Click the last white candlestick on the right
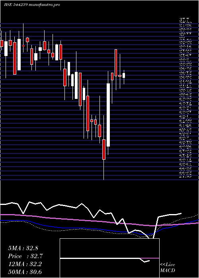 (124, 75)
